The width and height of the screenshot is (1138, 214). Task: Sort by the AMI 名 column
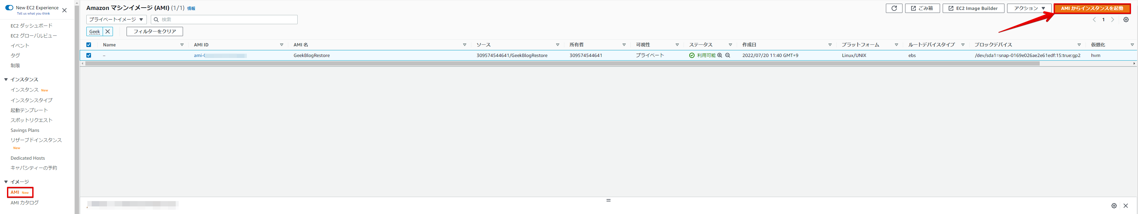[x=464, y=45]
